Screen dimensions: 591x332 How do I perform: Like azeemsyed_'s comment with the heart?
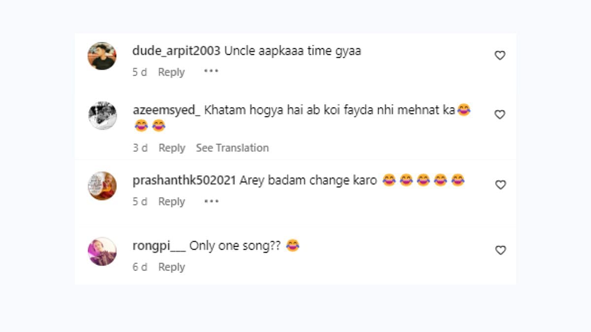coord(500,115)
